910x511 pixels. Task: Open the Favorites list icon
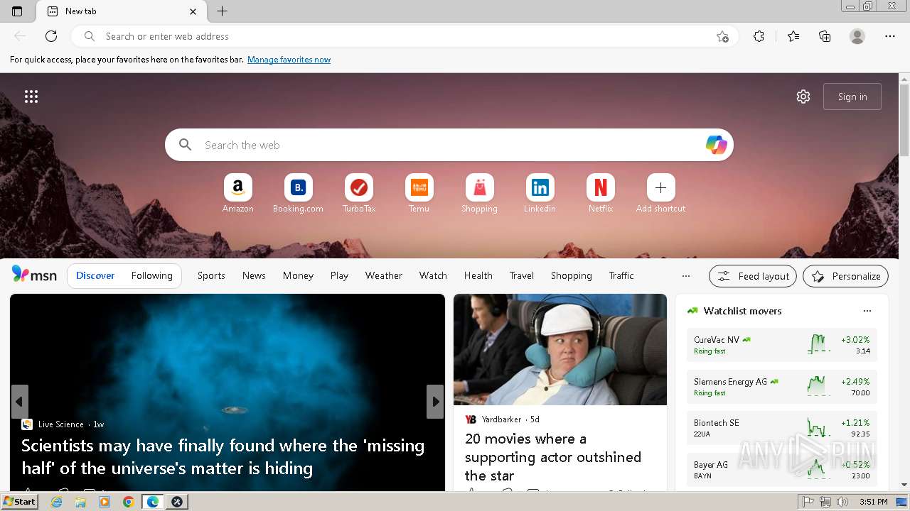click(793, 36)
